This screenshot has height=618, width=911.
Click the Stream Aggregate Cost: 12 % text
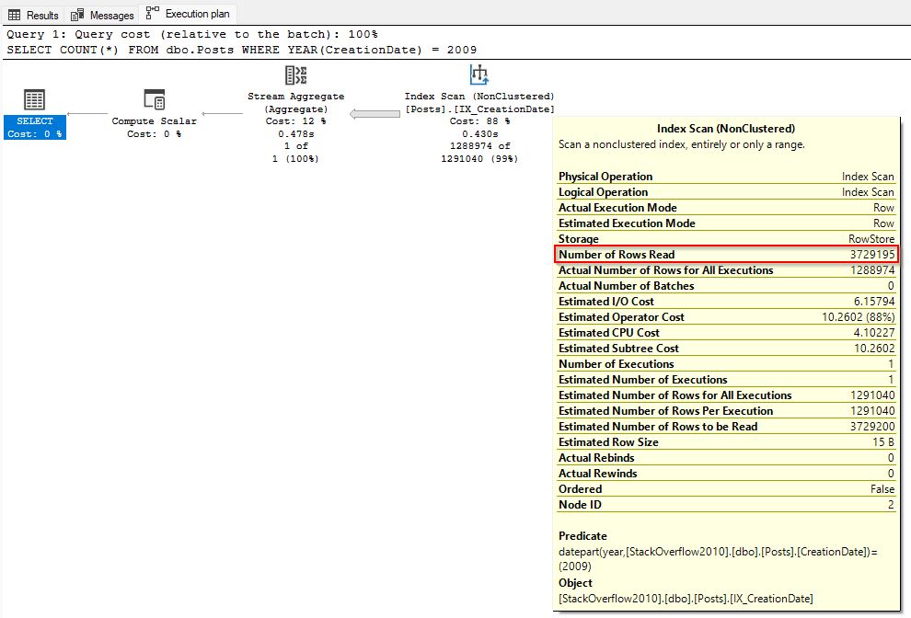295,121
